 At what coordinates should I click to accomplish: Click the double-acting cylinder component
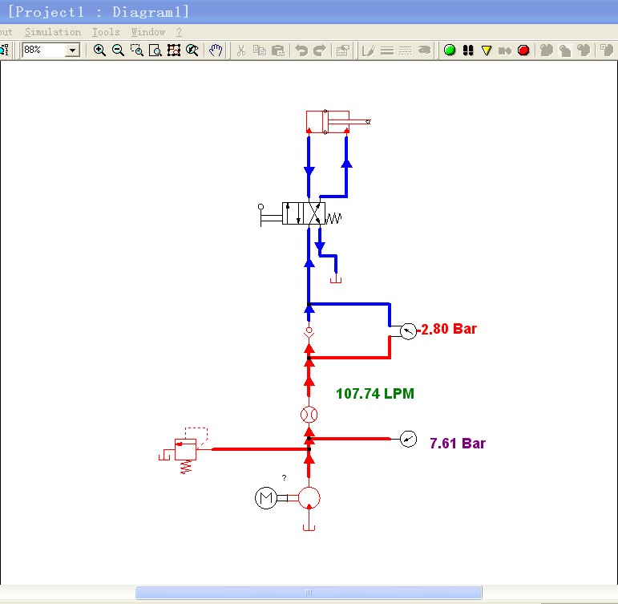(x=338, y=122)
